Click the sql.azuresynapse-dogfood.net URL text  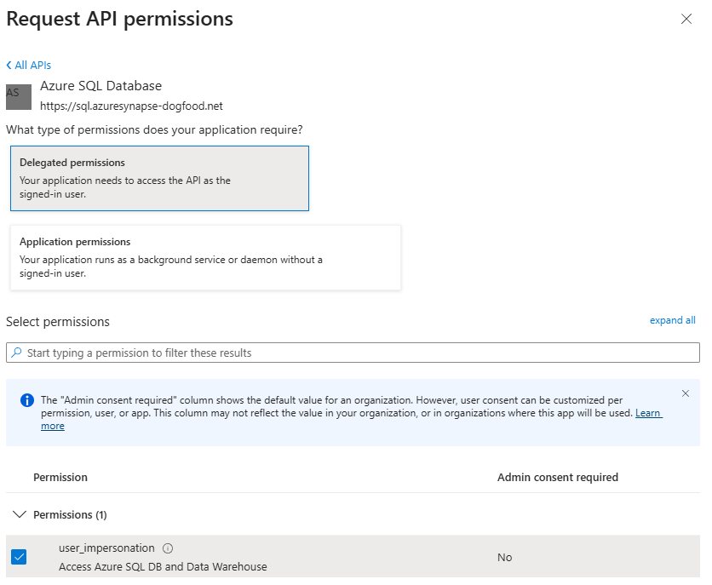click(131, 106)
